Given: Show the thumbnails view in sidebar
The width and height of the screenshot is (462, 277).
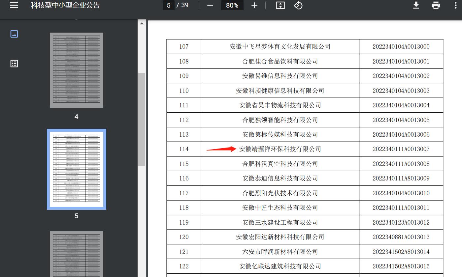Looking at the screenshot, I should click(14, 34).
